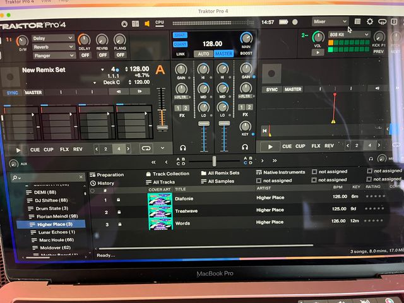Click the CUE button on Deck A
The height and width of the screenshot is (303, 404).
tap(35, 150)
